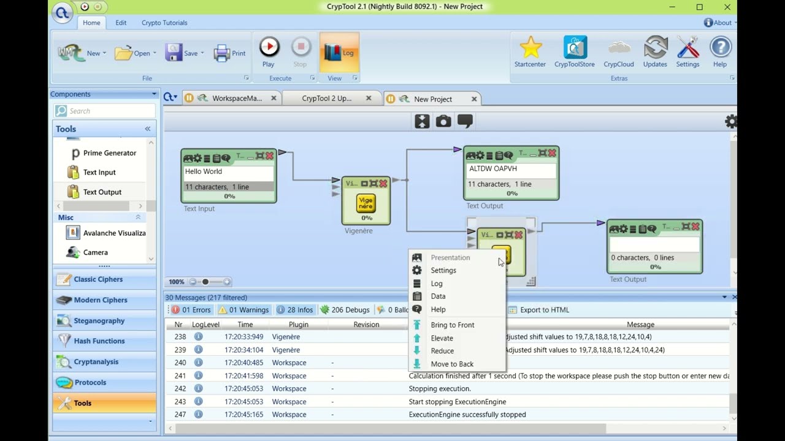Click zoom in plus on zoom slider

click(227, 282)
